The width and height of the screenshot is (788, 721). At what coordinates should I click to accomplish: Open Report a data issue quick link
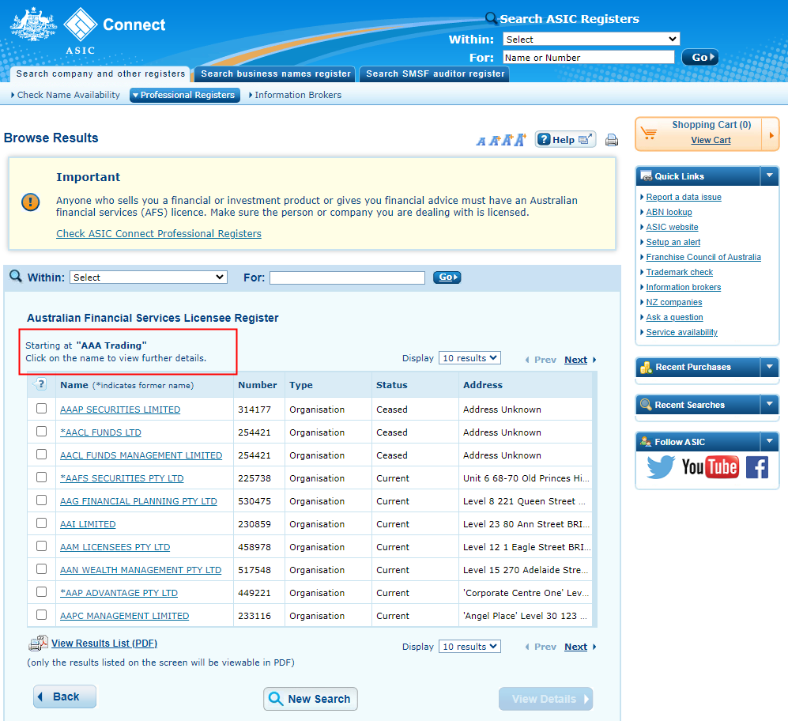(x=684, y=197)
